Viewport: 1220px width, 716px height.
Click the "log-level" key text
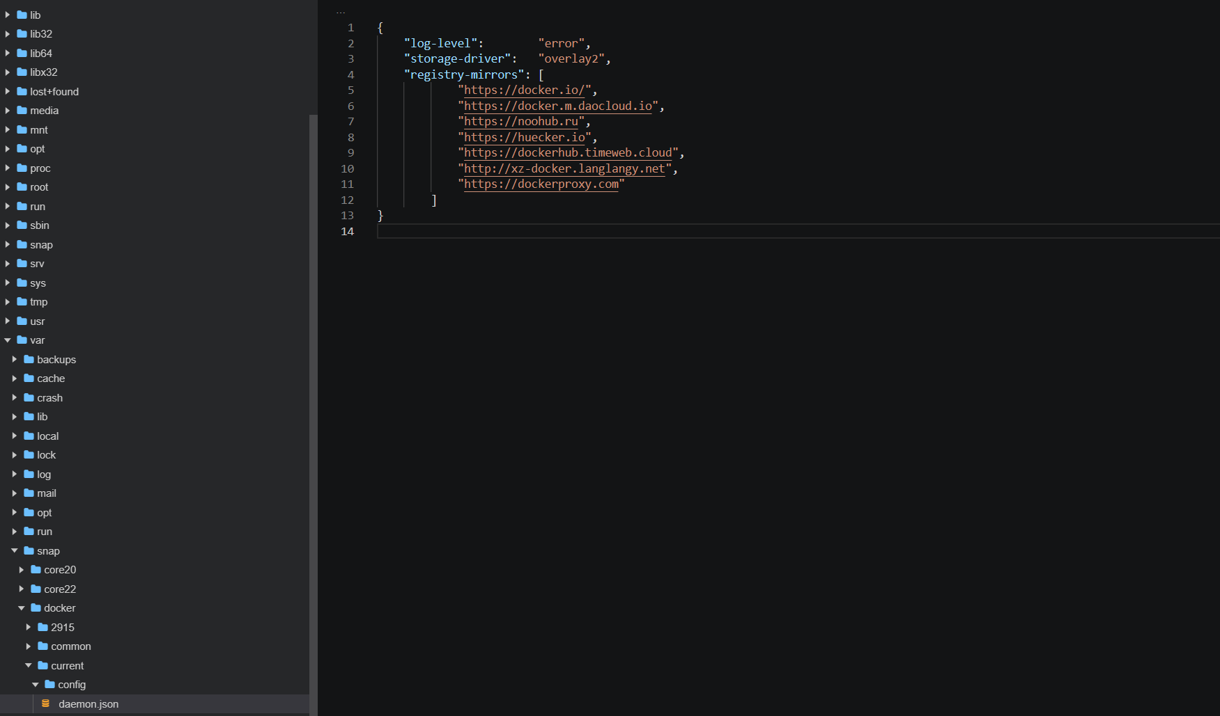(440, 43)
